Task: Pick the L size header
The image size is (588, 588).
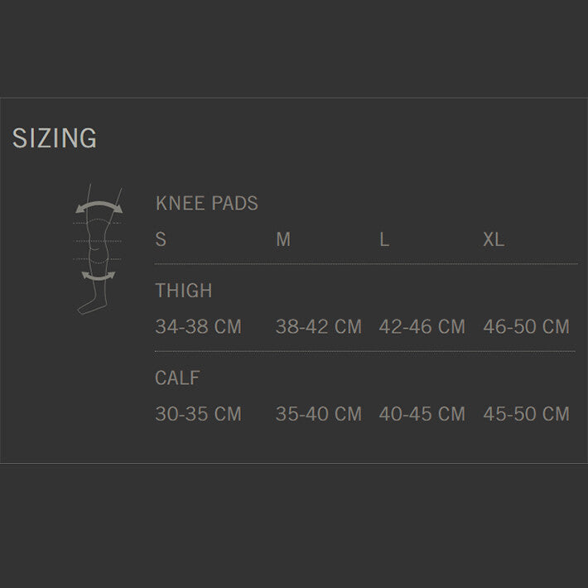Action: click(x=384, y=239)
